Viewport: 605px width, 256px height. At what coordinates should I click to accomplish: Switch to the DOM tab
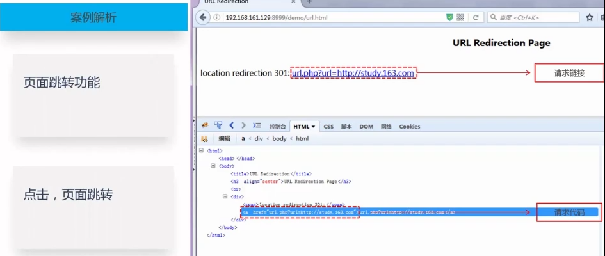pos(366,127)
